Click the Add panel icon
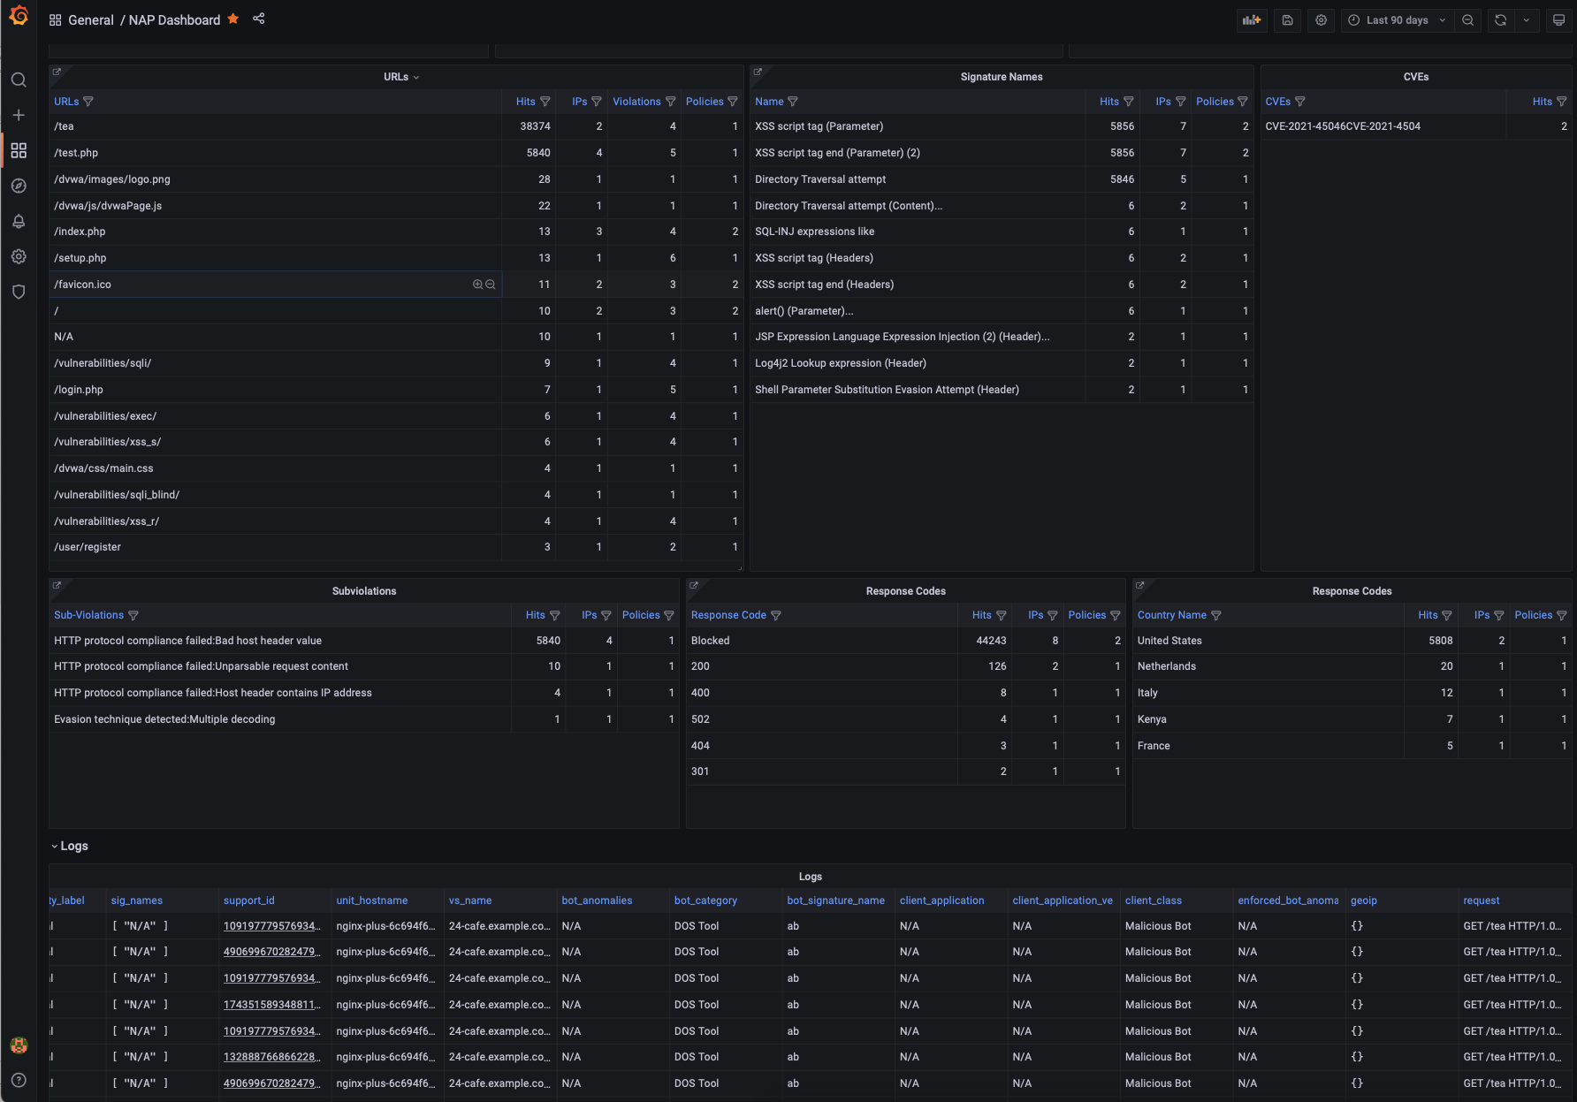The height and width of the screenshot is (1102, 1577). (1252, 20)
